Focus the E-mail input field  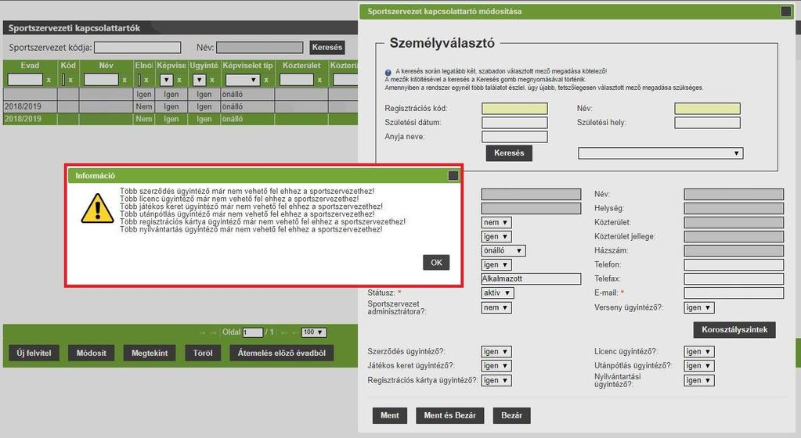pyautogui.click(x=734, y=293)
